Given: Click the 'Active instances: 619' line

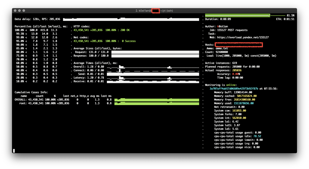Looking at the screenshot, I should [x=221, y=63].
